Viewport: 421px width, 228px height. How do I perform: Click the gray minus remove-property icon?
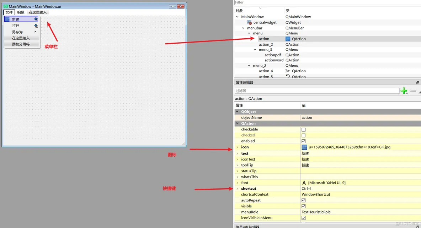point(412,91)
